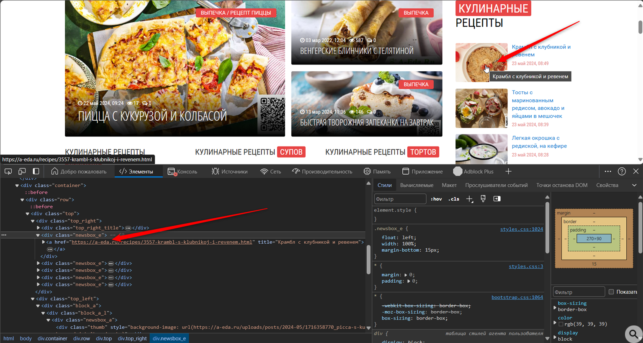The width and height of the screenshot is (643, 343).
Task: Open Прослушиватели событий subtab
Action: [496, 185]
